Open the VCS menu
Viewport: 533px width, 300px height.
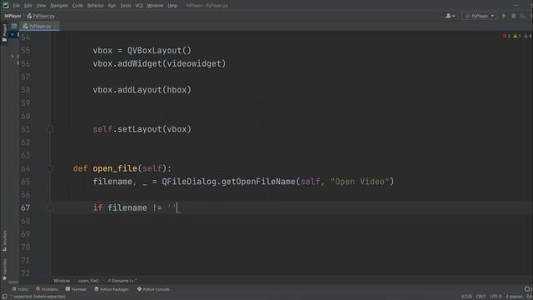click(x=139, y=6)
